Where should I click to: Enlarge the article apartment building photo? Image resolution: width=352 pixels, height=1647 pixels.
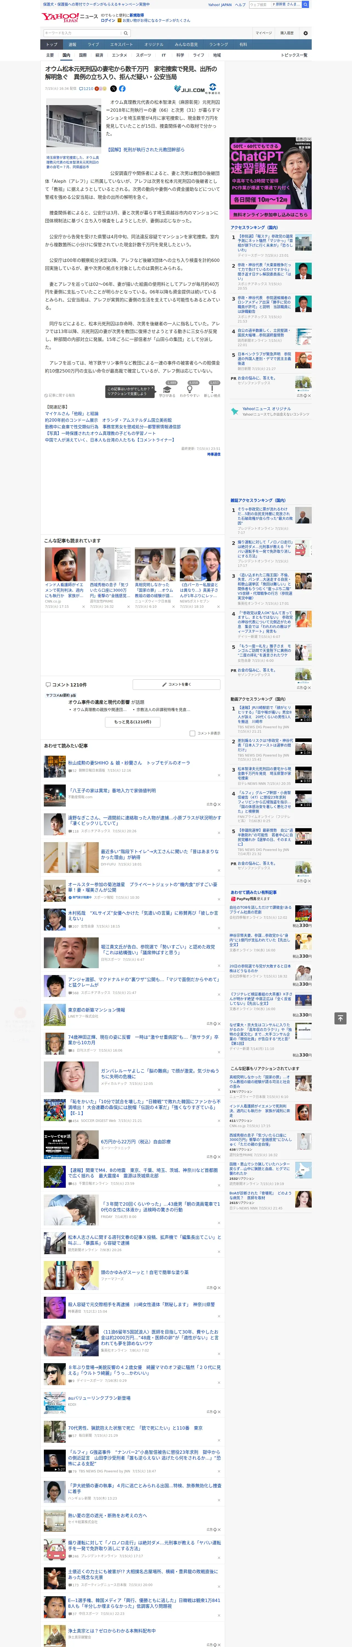coord(73,125)
